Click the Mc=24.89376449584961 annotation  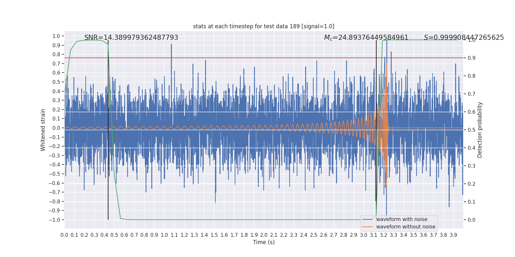pyautogui.click(x=366, y=38)
